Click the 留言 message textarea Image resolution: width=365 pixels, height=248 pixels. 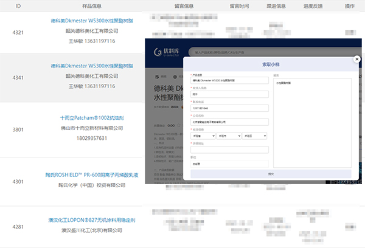(312, 123)
